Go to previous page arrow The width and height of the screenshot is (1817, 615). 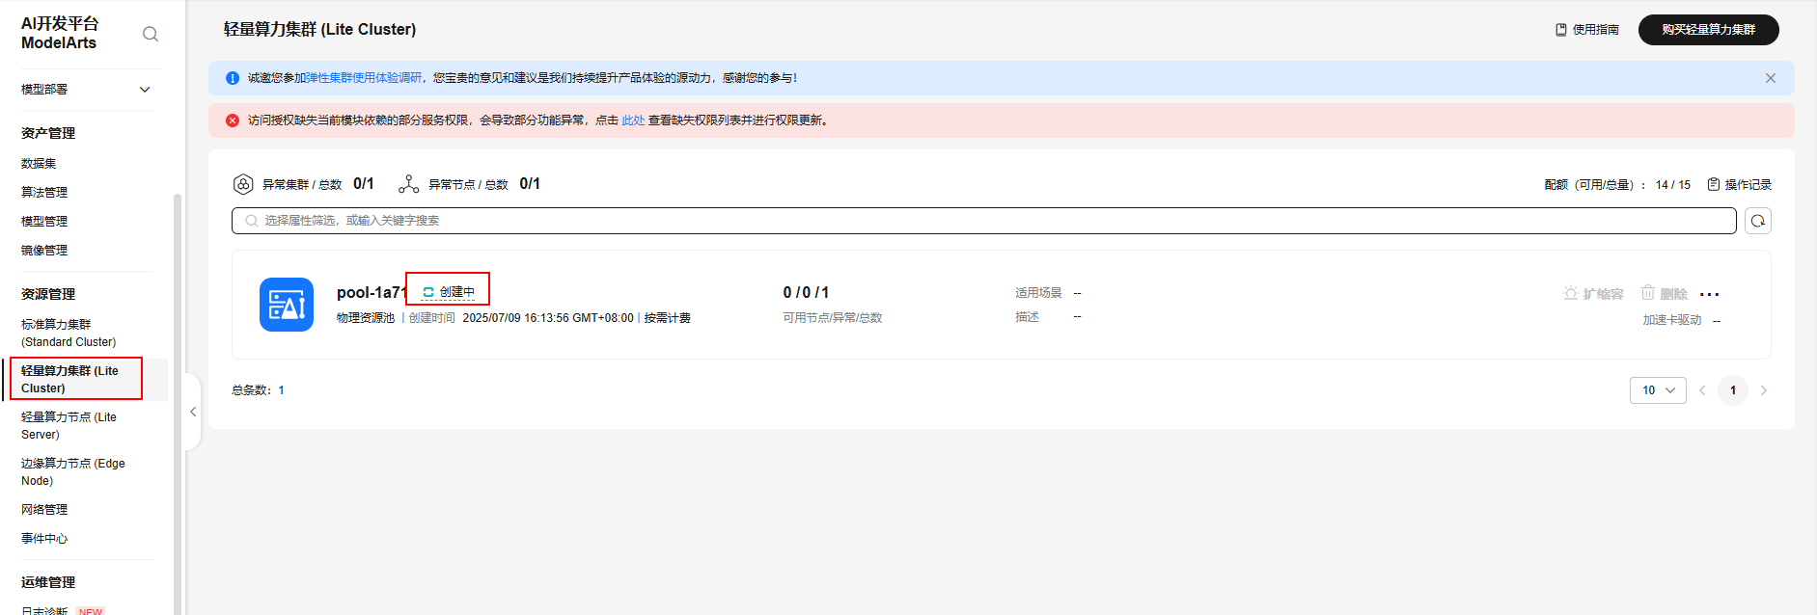1702,390
